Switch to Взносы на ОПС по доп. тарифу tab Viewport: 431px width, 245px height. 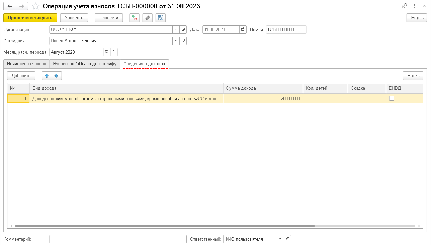pyautogui.click(x=85, y=64)
